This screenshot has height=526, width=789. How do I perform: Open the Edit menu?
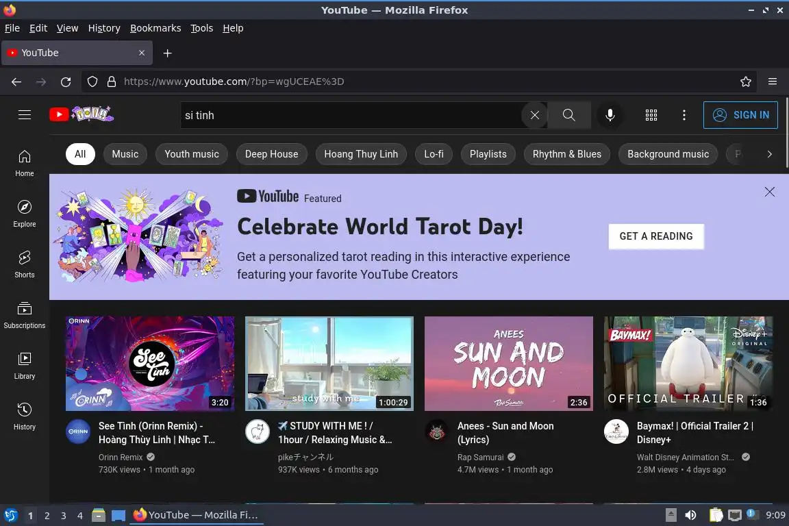pyautogui.click(x=38, y=28)
